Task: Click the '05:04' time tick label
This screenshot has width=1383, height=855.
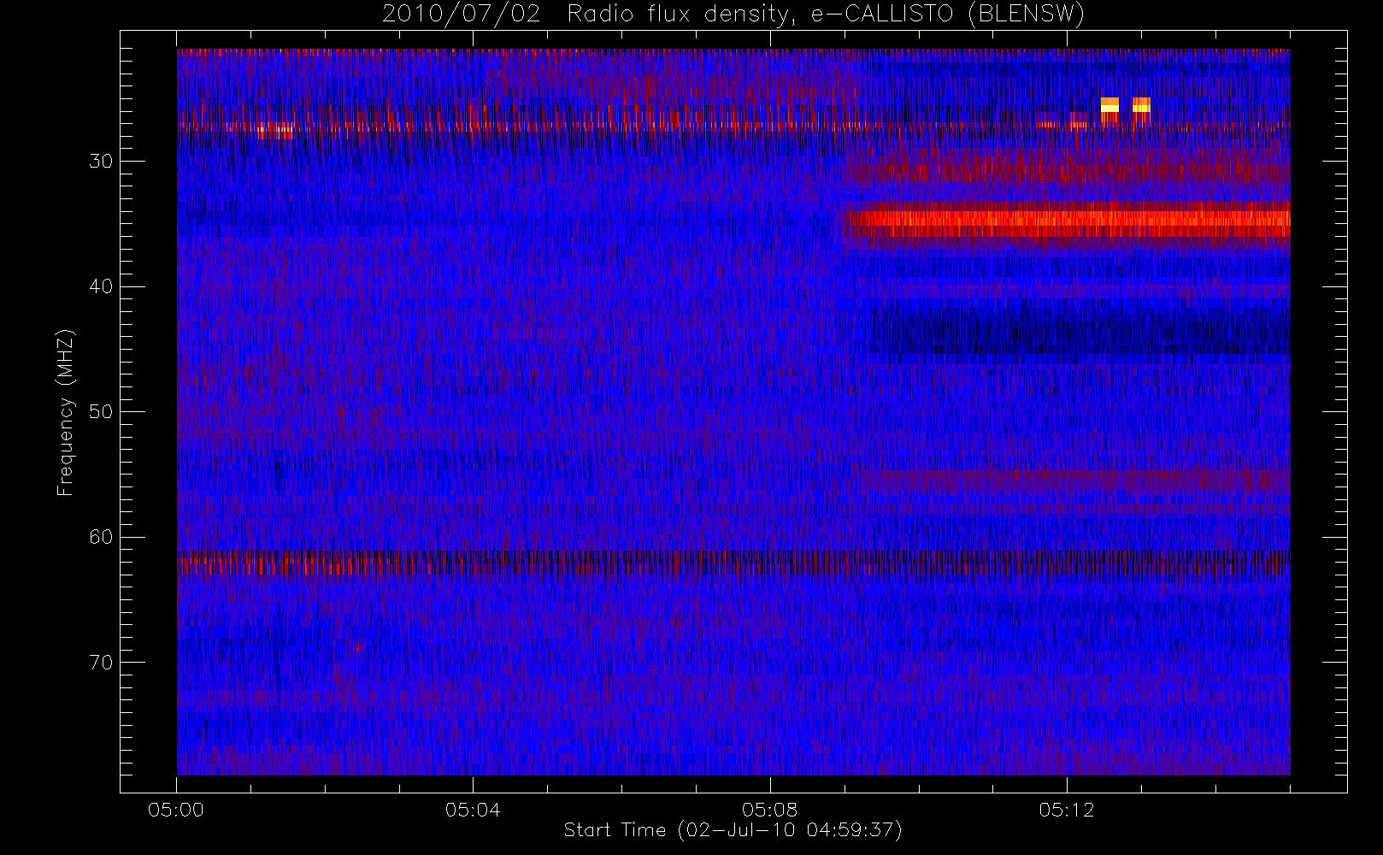Action: (473, 810)
